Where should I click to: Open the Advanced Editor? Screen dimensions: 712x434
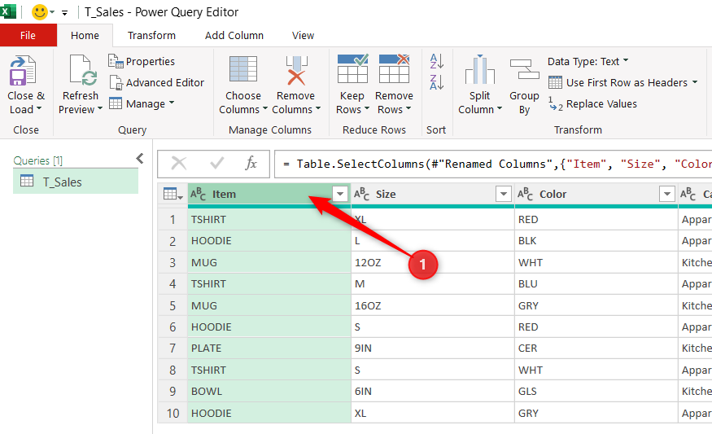coord(157,83)
